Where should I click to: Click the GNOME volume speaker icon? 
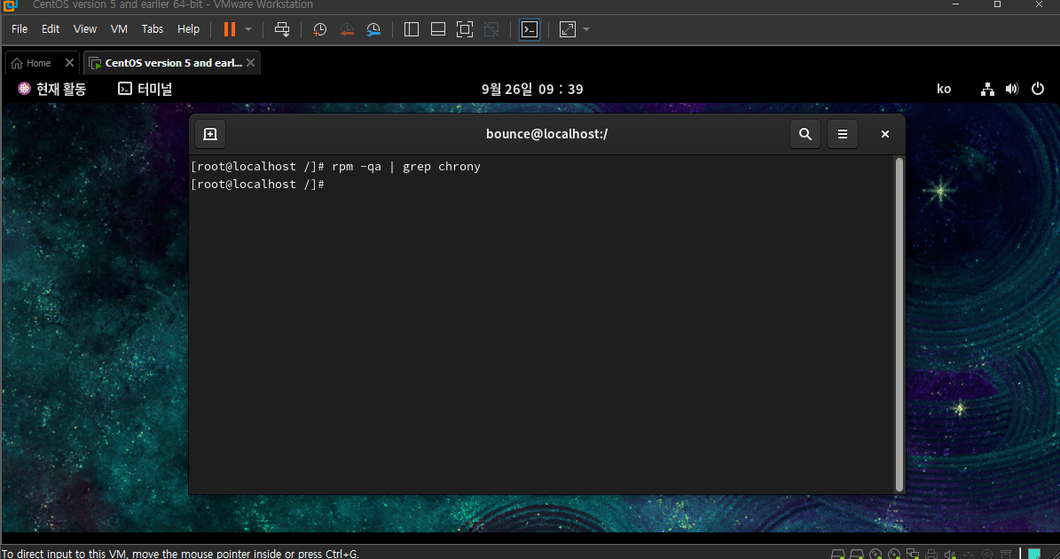pos(1012,89)
